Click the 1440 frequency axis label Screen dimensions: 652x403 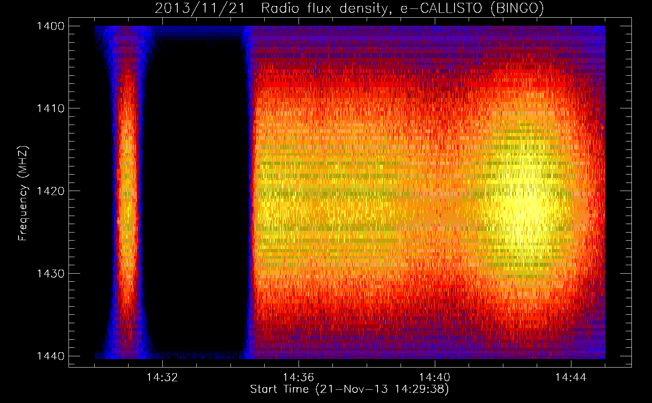pyautogui.click(x=50, y=356)
